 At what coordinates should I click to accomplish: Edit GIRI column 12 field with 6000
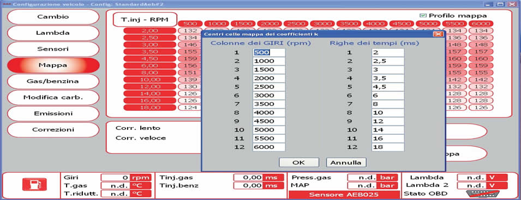(269, 147)
